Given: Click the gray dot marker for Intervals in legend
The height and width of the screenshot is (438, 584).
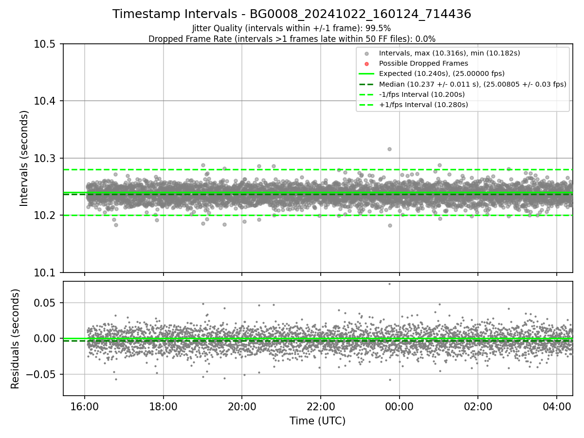Looking at the screenshot, I should click(367, 54).
